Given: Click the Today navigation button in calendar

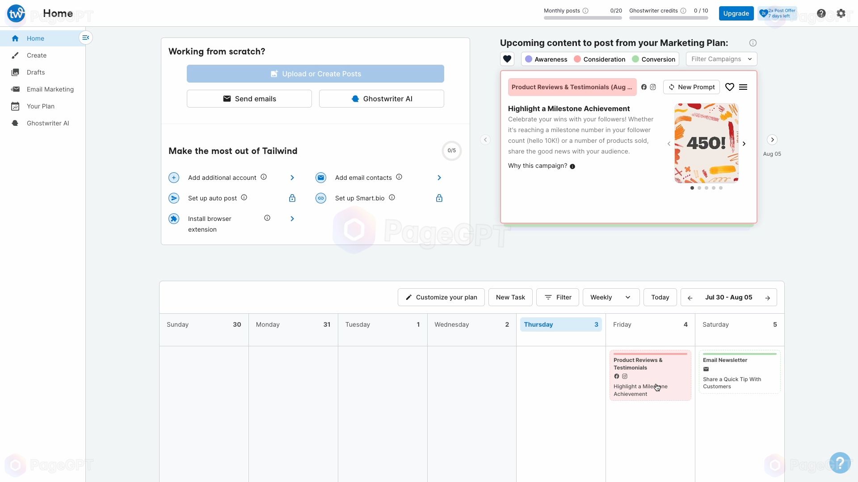Looking at the screenshot, I should [x=660, y=297].
